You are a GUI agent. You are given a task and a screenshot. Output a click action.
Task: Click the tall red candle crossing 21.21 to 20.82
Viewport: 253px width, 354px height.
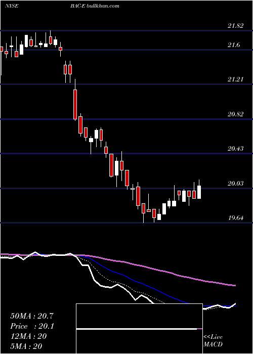[x=75, y=104]
